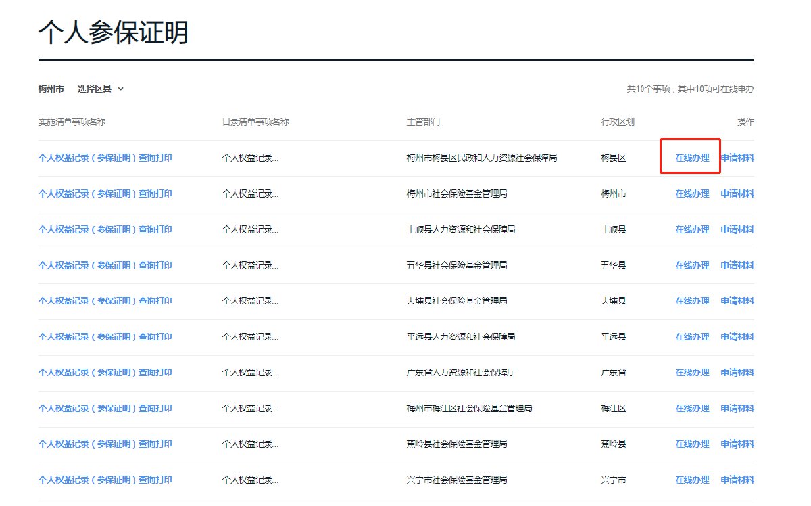
Task: View 申请材料 for 五华县 row
Action: tap(737, 265)
